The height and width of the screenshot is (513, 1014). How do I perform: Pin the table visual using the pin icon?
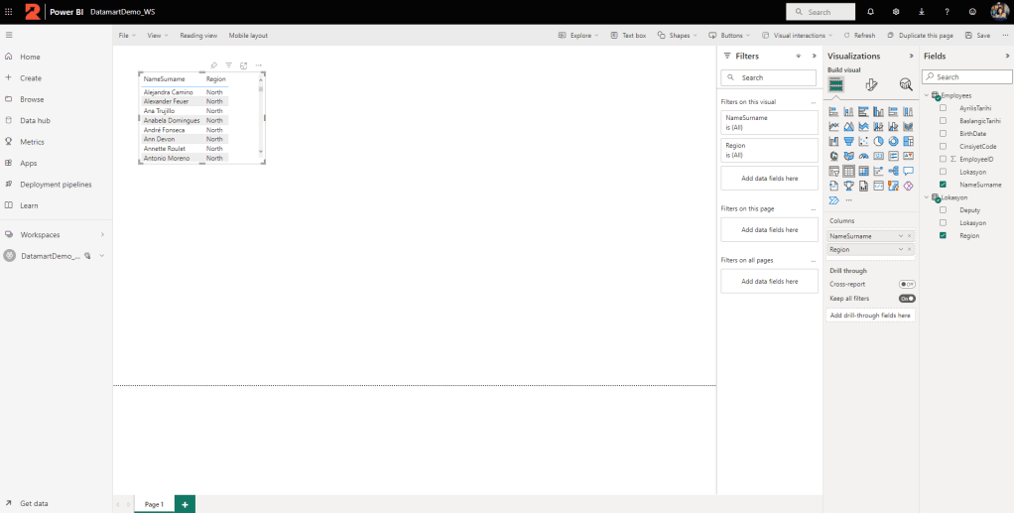[214, 65]
